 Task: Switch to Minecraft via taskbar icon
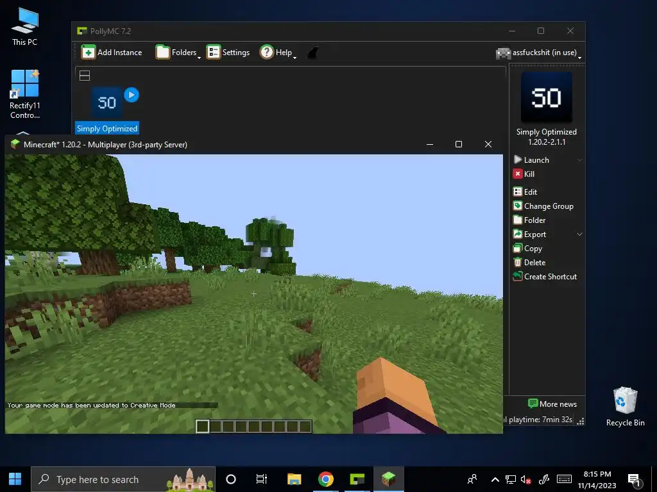(x=388, y=479)
